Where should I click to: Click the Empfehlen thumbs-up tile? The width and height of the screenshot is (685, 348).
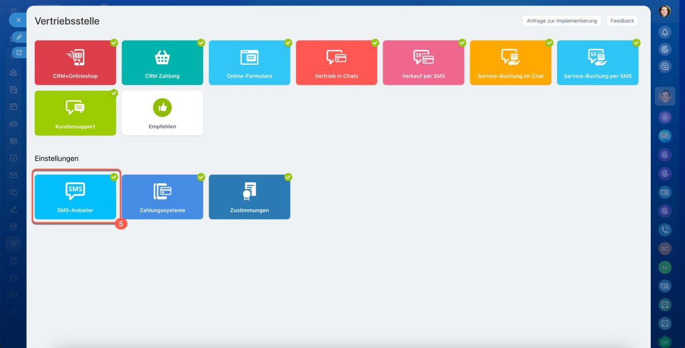(162, 113)
